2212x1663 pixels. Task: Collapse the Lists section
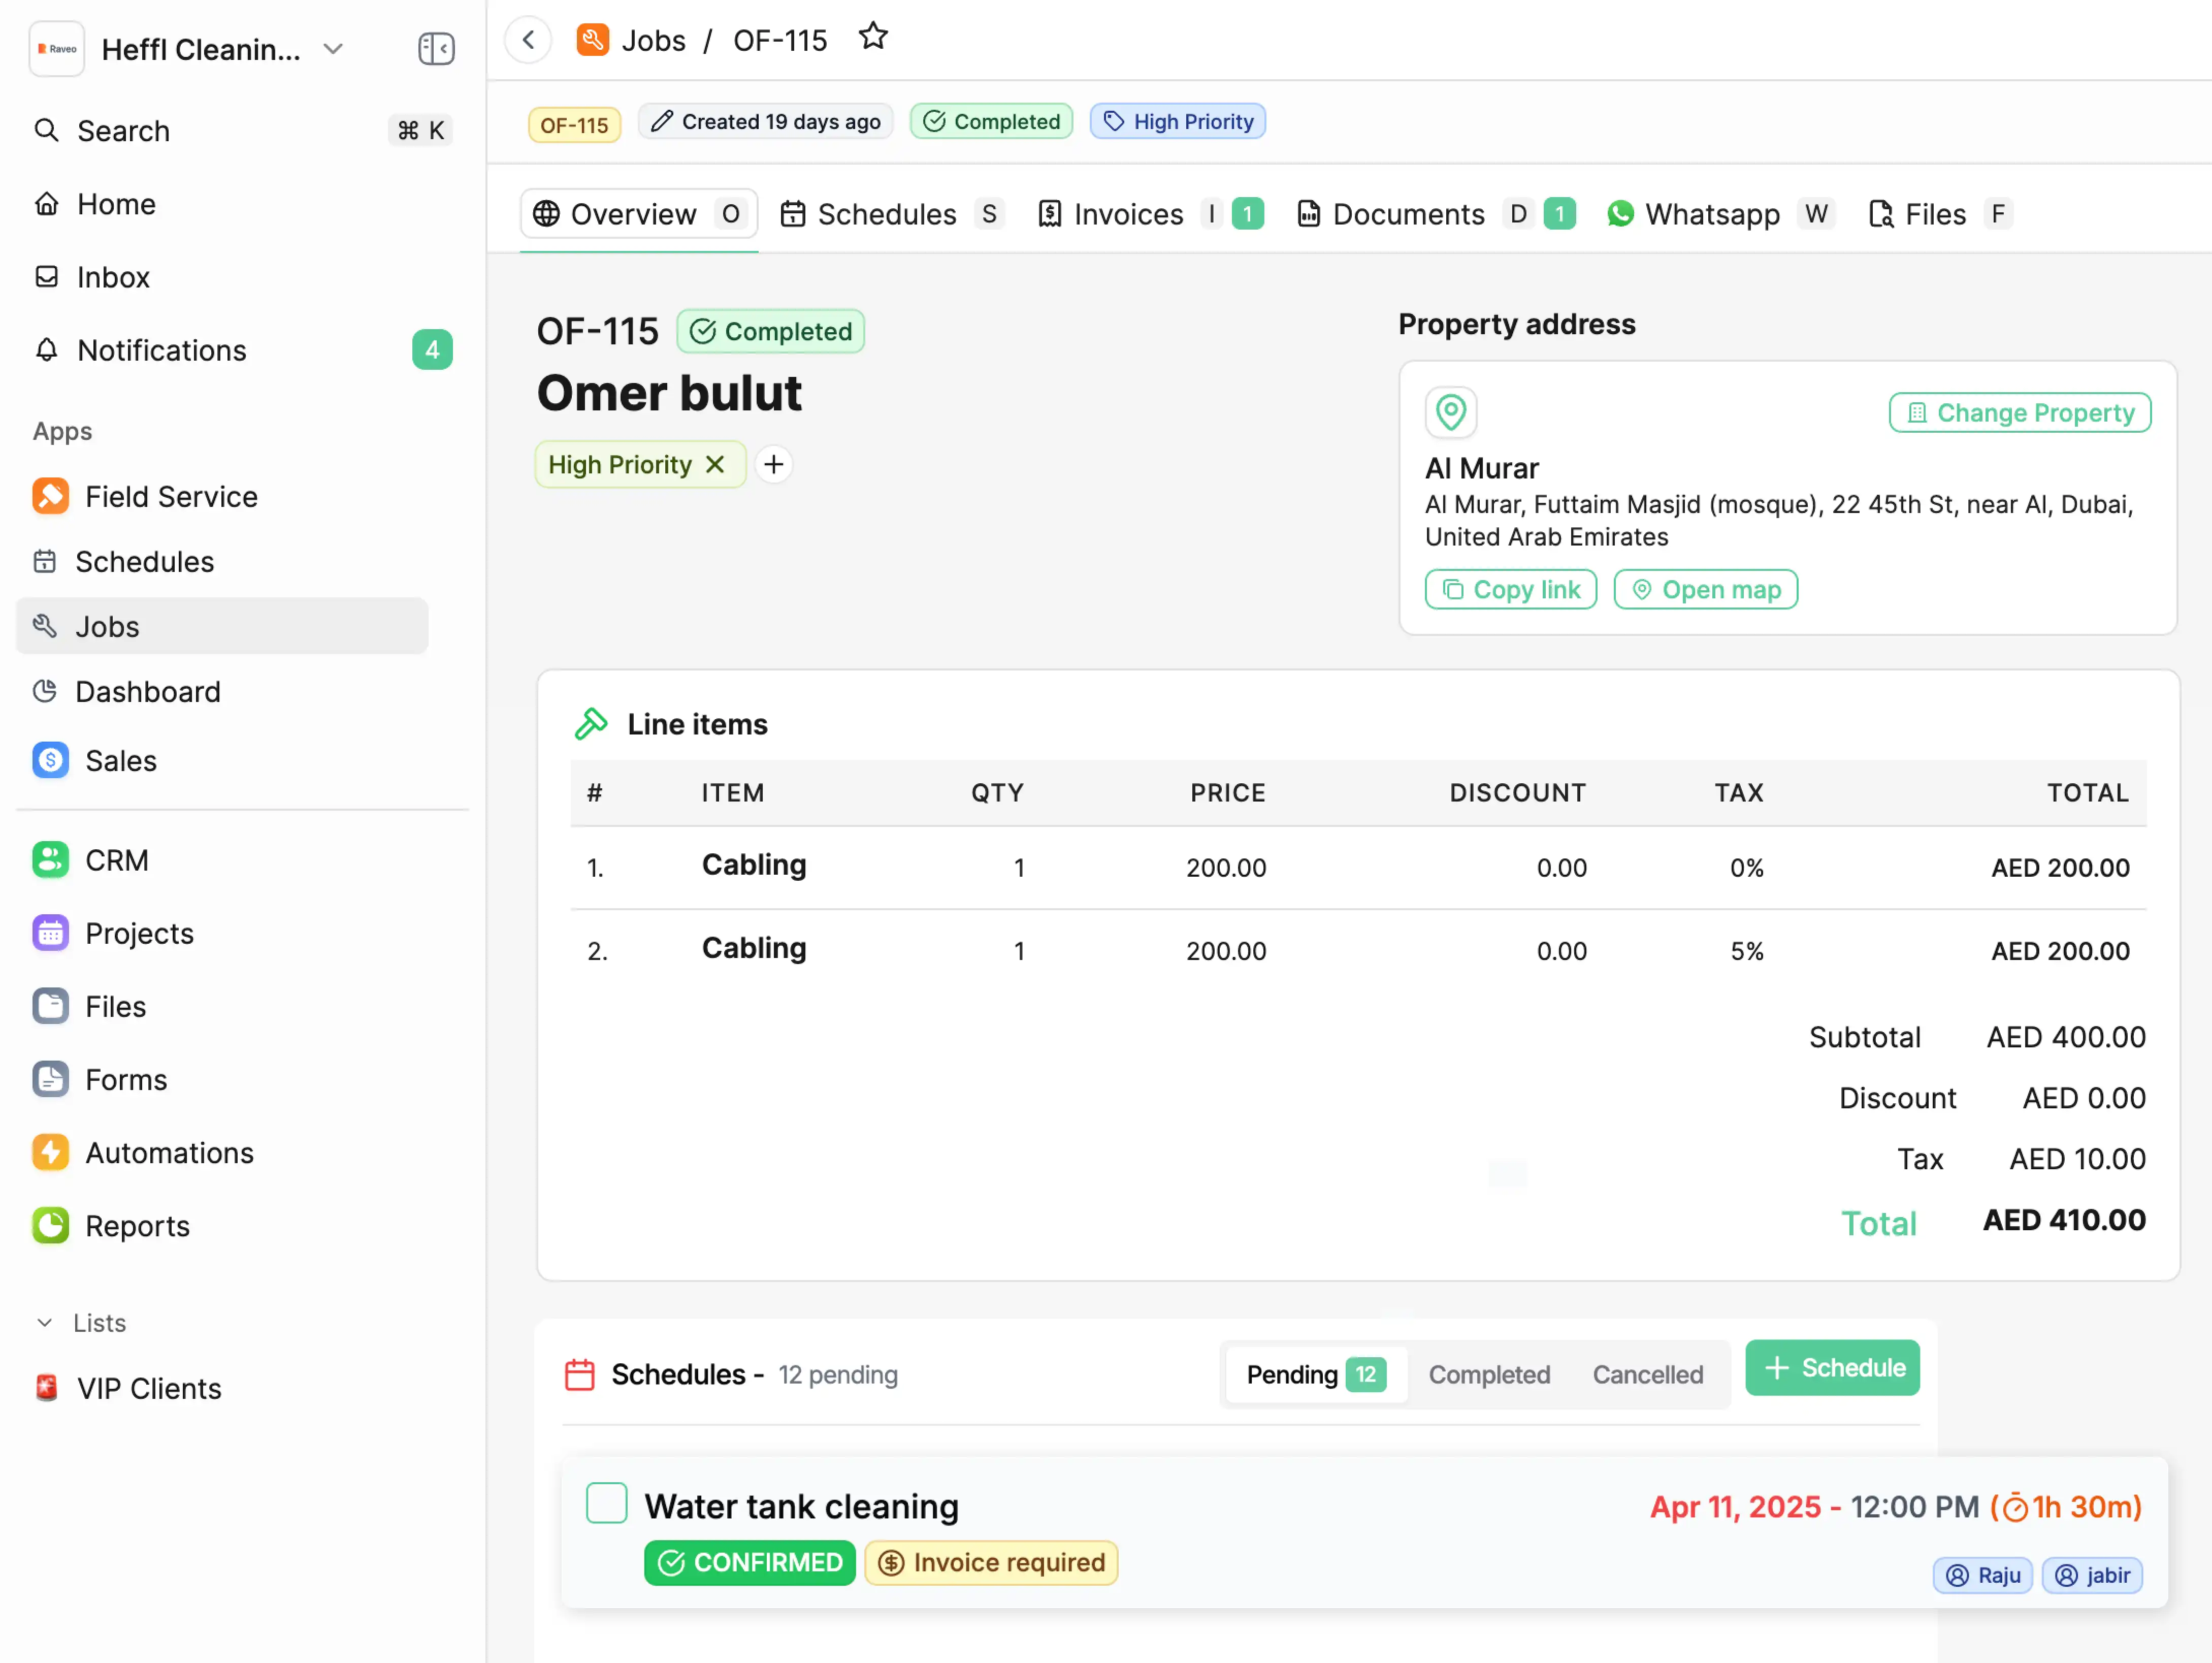tap(45, 1322)
